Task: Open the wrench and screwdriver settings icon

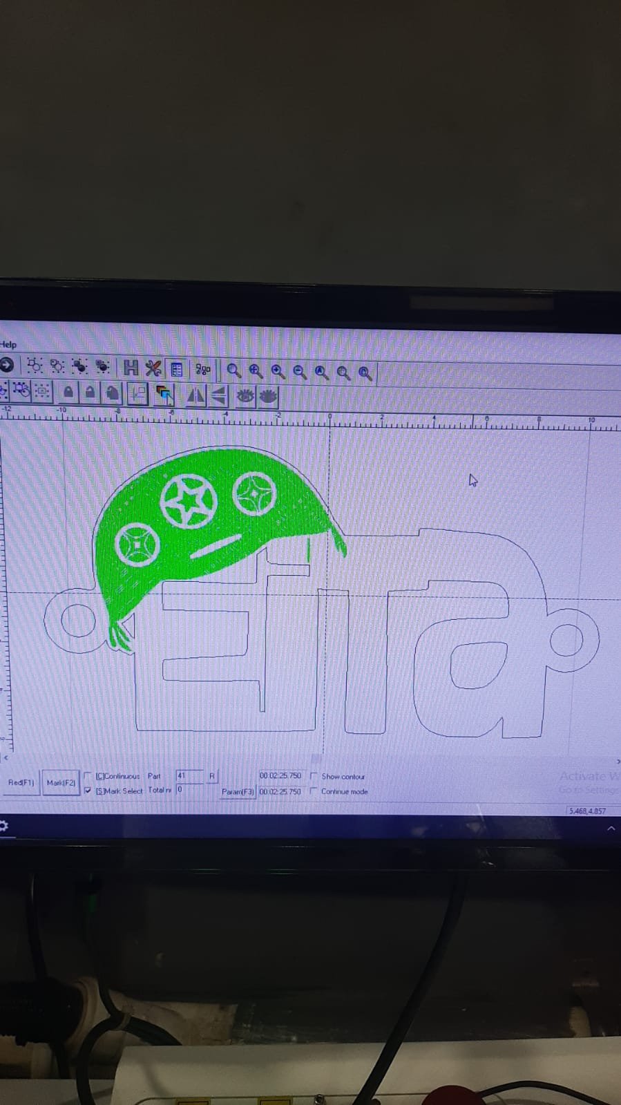Action: coord(153,369)
